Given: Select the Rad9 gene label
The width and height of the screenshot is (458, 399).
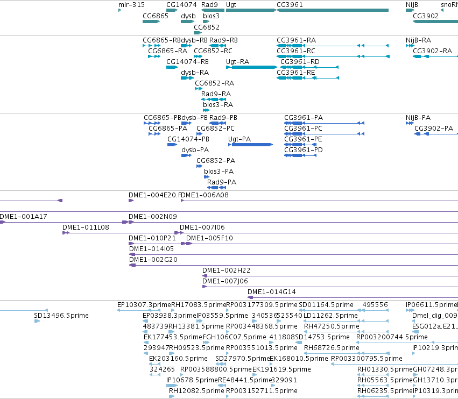Looking at the screenshot, I should click(209, 5).
